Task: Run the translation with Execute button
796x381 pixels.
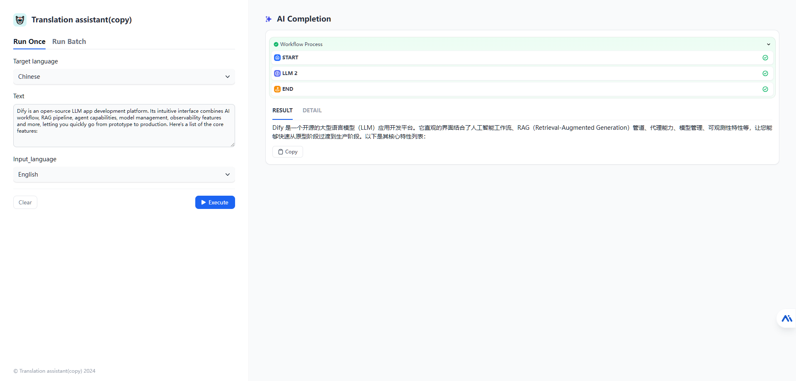Action: pyautogui.click(x=215, y=202)
